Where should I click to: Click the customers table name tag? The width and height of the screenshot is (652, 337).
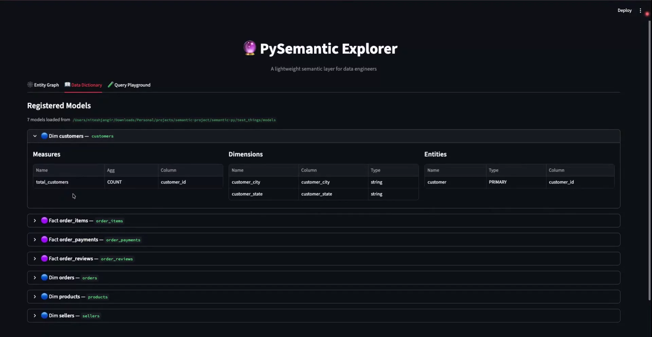(103, 136)
